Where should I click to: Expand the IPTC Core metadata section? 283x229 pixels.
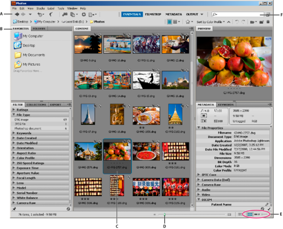point(199,175)
